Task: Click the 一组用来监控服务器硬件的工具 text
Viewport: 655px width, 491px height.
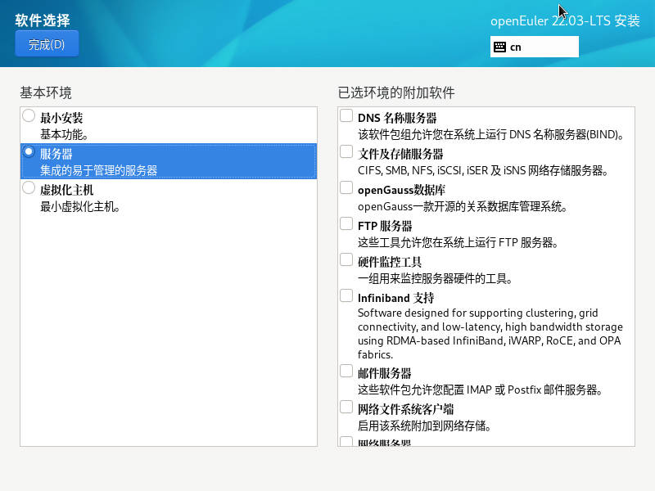Action: click(436, 278)
